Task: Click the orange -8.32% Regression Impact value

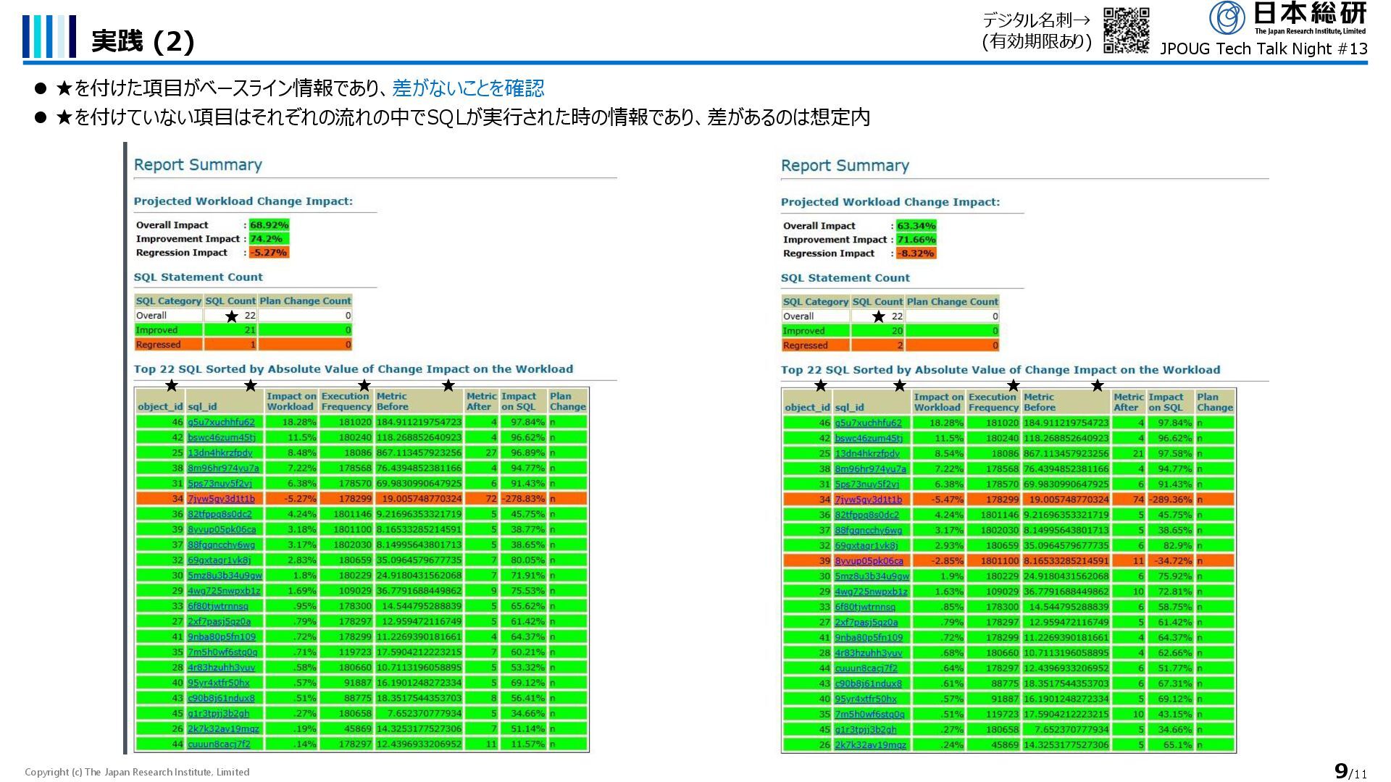Action: tap(916, 253)
